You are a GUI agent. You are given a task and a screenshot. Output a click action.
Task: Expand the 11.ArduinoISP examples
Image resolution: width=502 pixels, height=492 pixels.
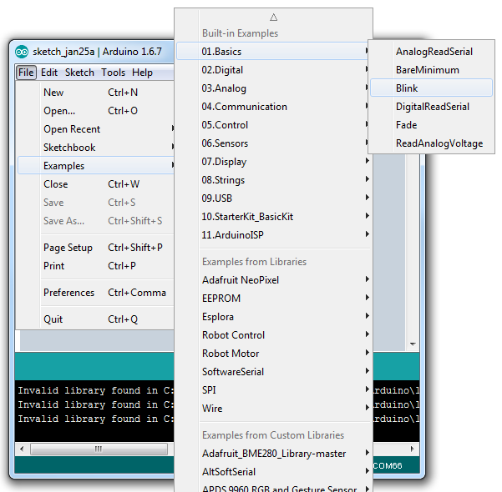click(273, 234)
